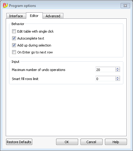This screenshot has height=151, width=133.
Task: Disable Add up during selection
Action: point(14,45)
